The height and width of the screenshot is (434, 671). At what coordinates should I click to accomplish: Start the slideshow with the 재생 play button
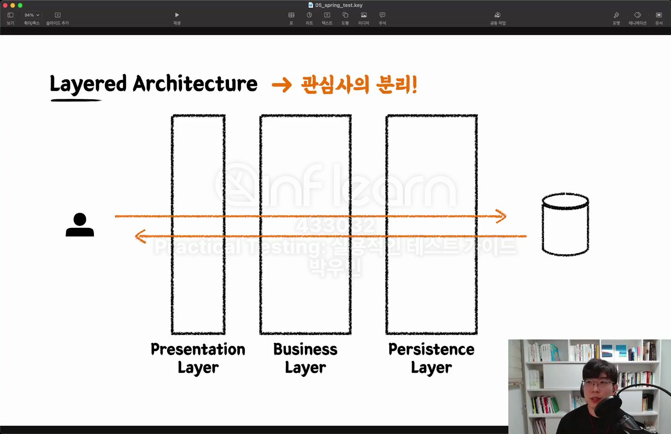tap(177, 18)
